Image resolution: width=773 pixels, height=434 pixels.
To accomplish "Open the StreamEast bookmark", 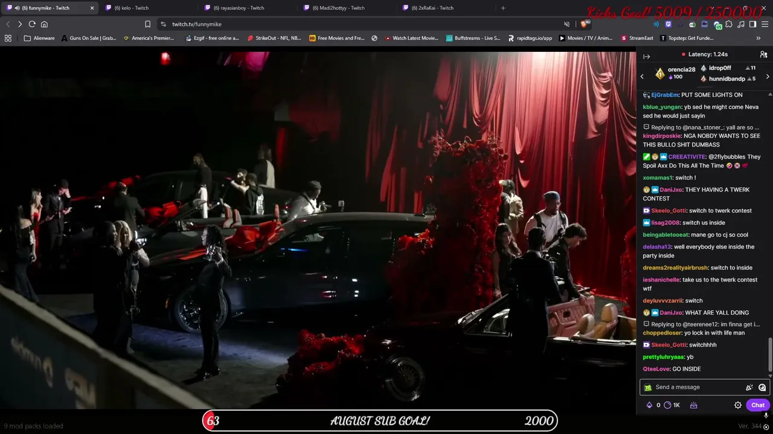I will [x=637, y=38].
